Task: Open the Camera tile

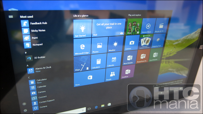Action: [x=132, y=43]
